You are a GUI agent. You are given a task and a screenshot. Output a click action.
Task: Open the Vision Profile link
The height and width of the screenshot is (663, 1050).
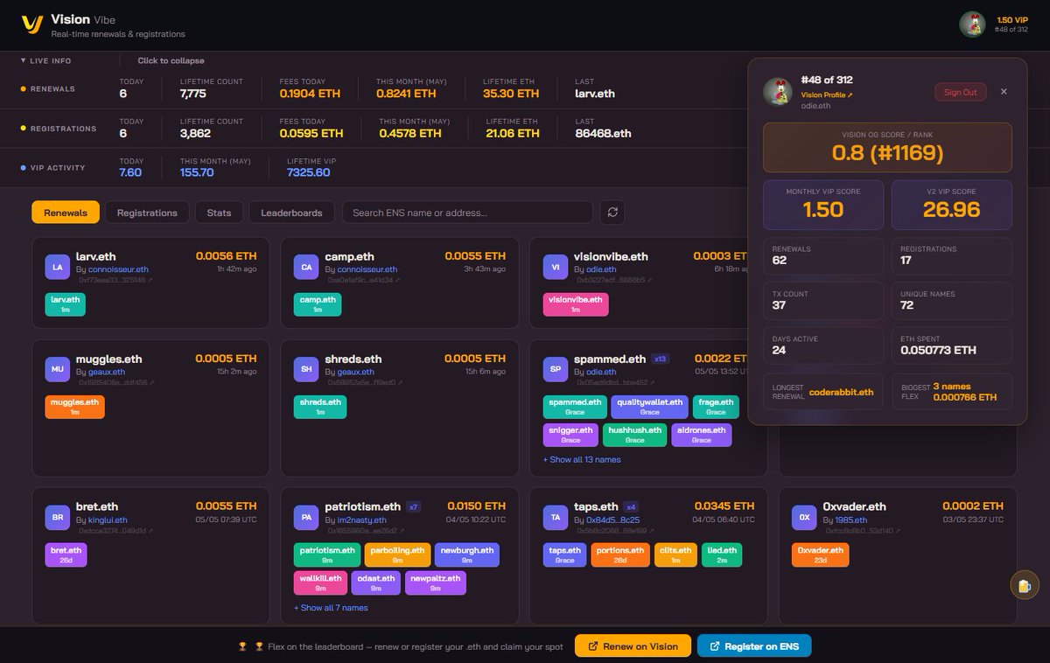pyautogui.click(x=826, y=94)
